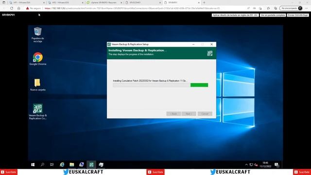Click the Back button in Veeam setup

pos(173,114)
